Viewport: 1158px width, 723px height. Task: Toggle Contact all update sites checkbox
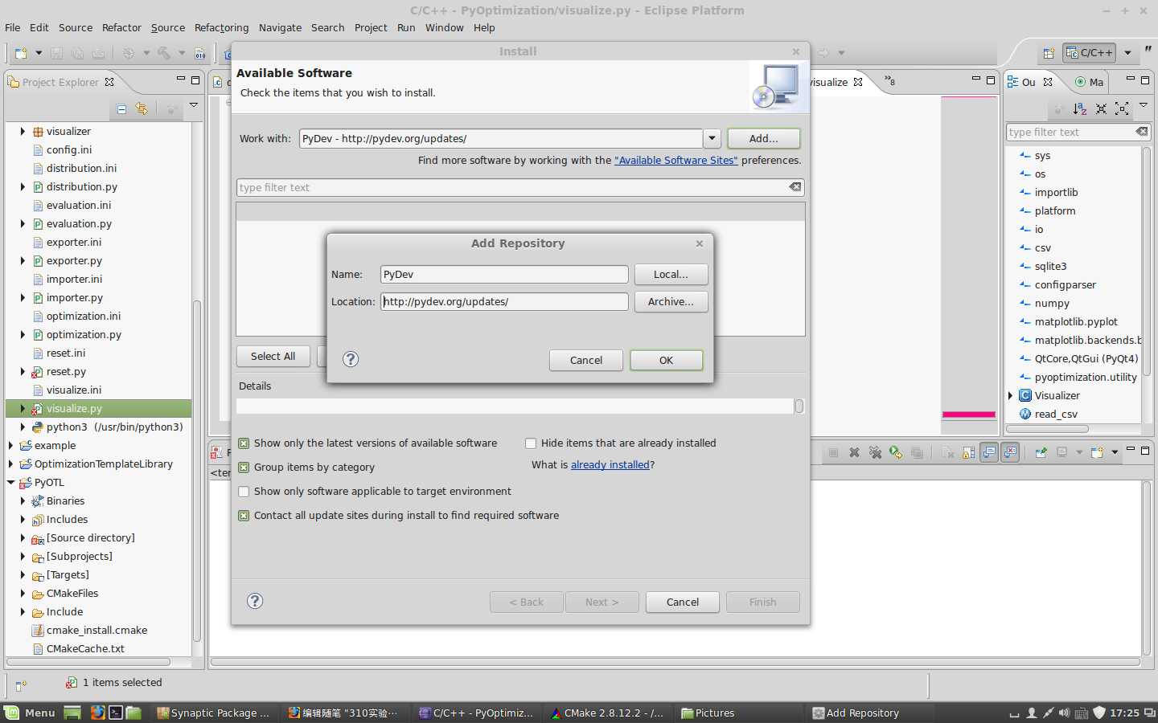pyautogui.click(x=244, y=516)
